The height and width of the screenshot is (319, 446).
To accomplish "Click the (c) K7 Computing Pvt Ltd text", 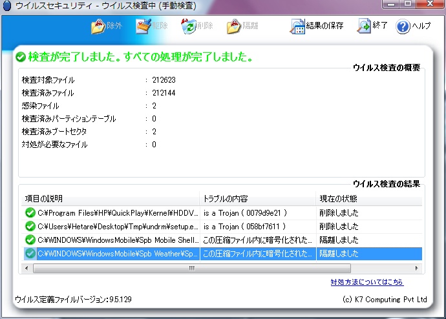I will [x=385, y=300].
